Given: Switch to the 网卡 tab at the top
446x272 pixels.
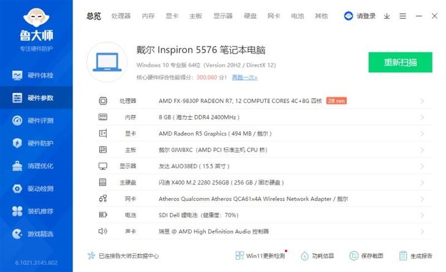Looking at the screenshot, I should [x=274, y=16].
